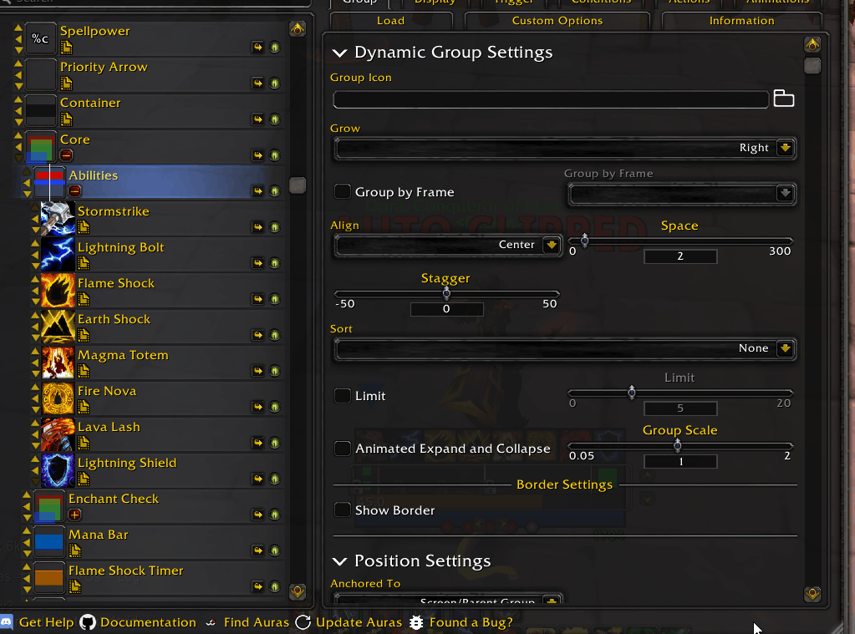This screenshot has width=855, height=634.
Task: Click the Core group thumbnail icon
Action: point(40,147)
